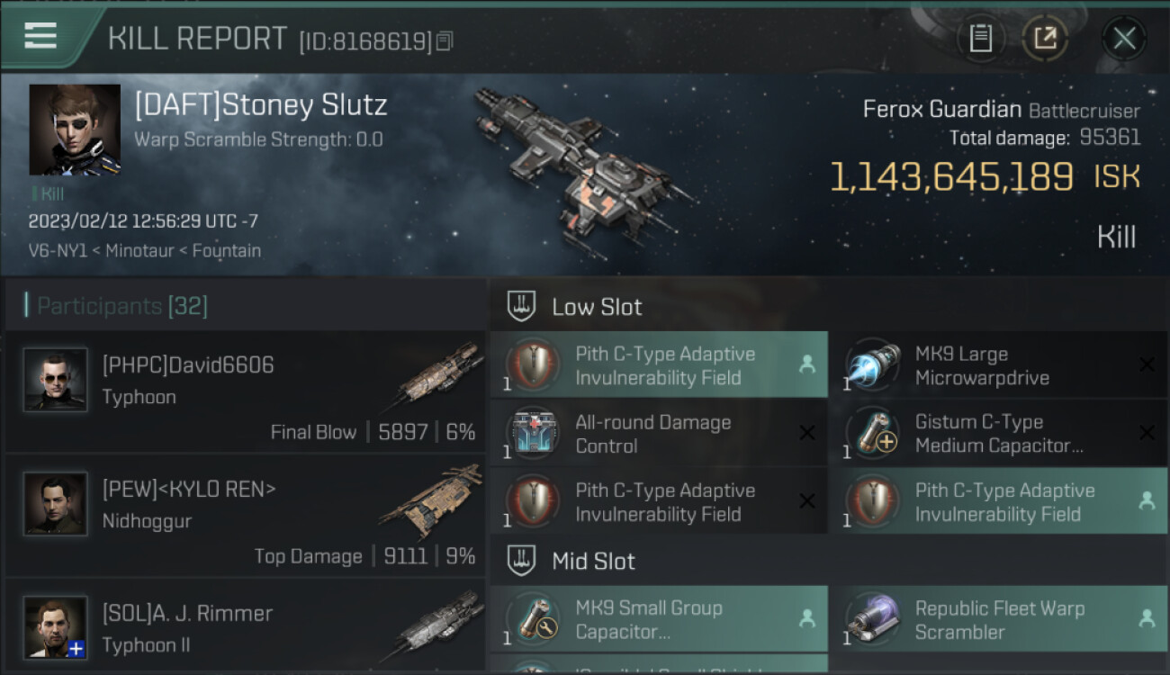
Task: Click the MK9 Small Group Capacitor icon
Action: [533, 620]
